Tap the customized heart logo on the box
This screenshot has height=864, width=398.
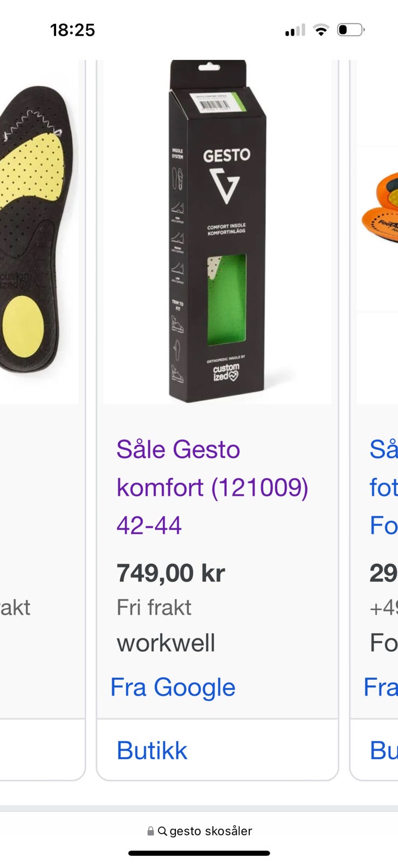click(x=226, y=372)
